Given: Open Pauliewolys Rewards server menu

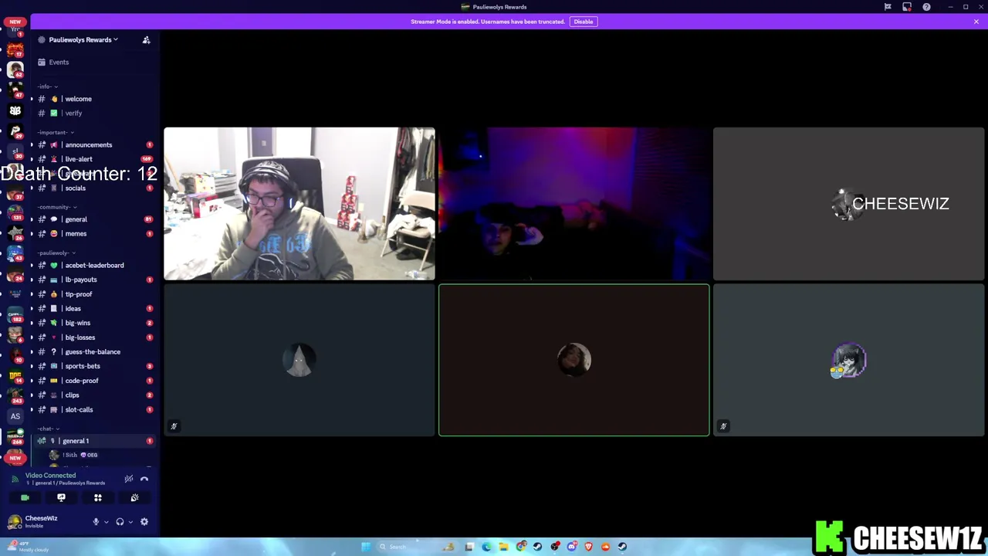Looking at the screenshot, I should tap(83, 39).
